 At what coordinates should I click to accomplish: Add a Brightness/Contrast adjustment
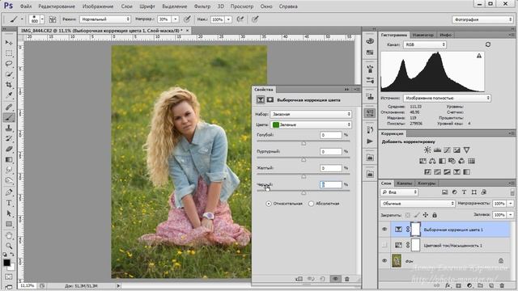pos(427,150)
